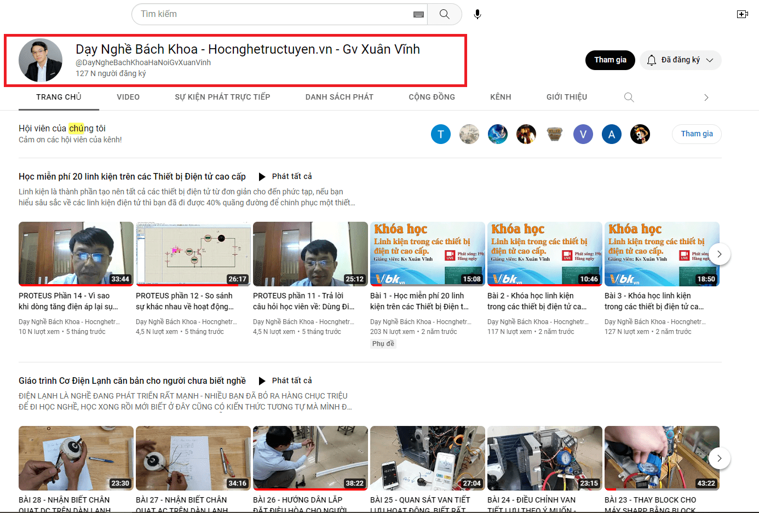Open BÀI 26 video thumbnail 38:22

[x=311, y=458]
